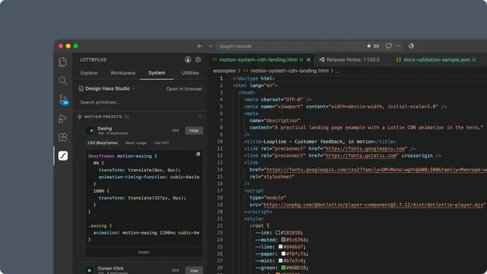Click the examples breadcrumb segment

224,71
